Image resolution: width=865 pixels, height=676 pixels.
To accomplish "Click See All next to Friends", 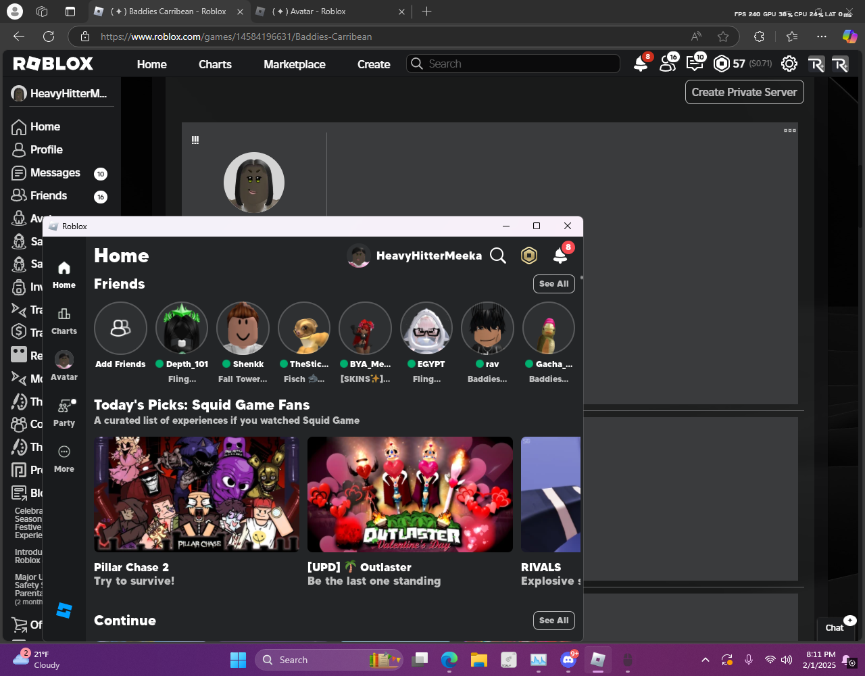I will coord(554,284).
